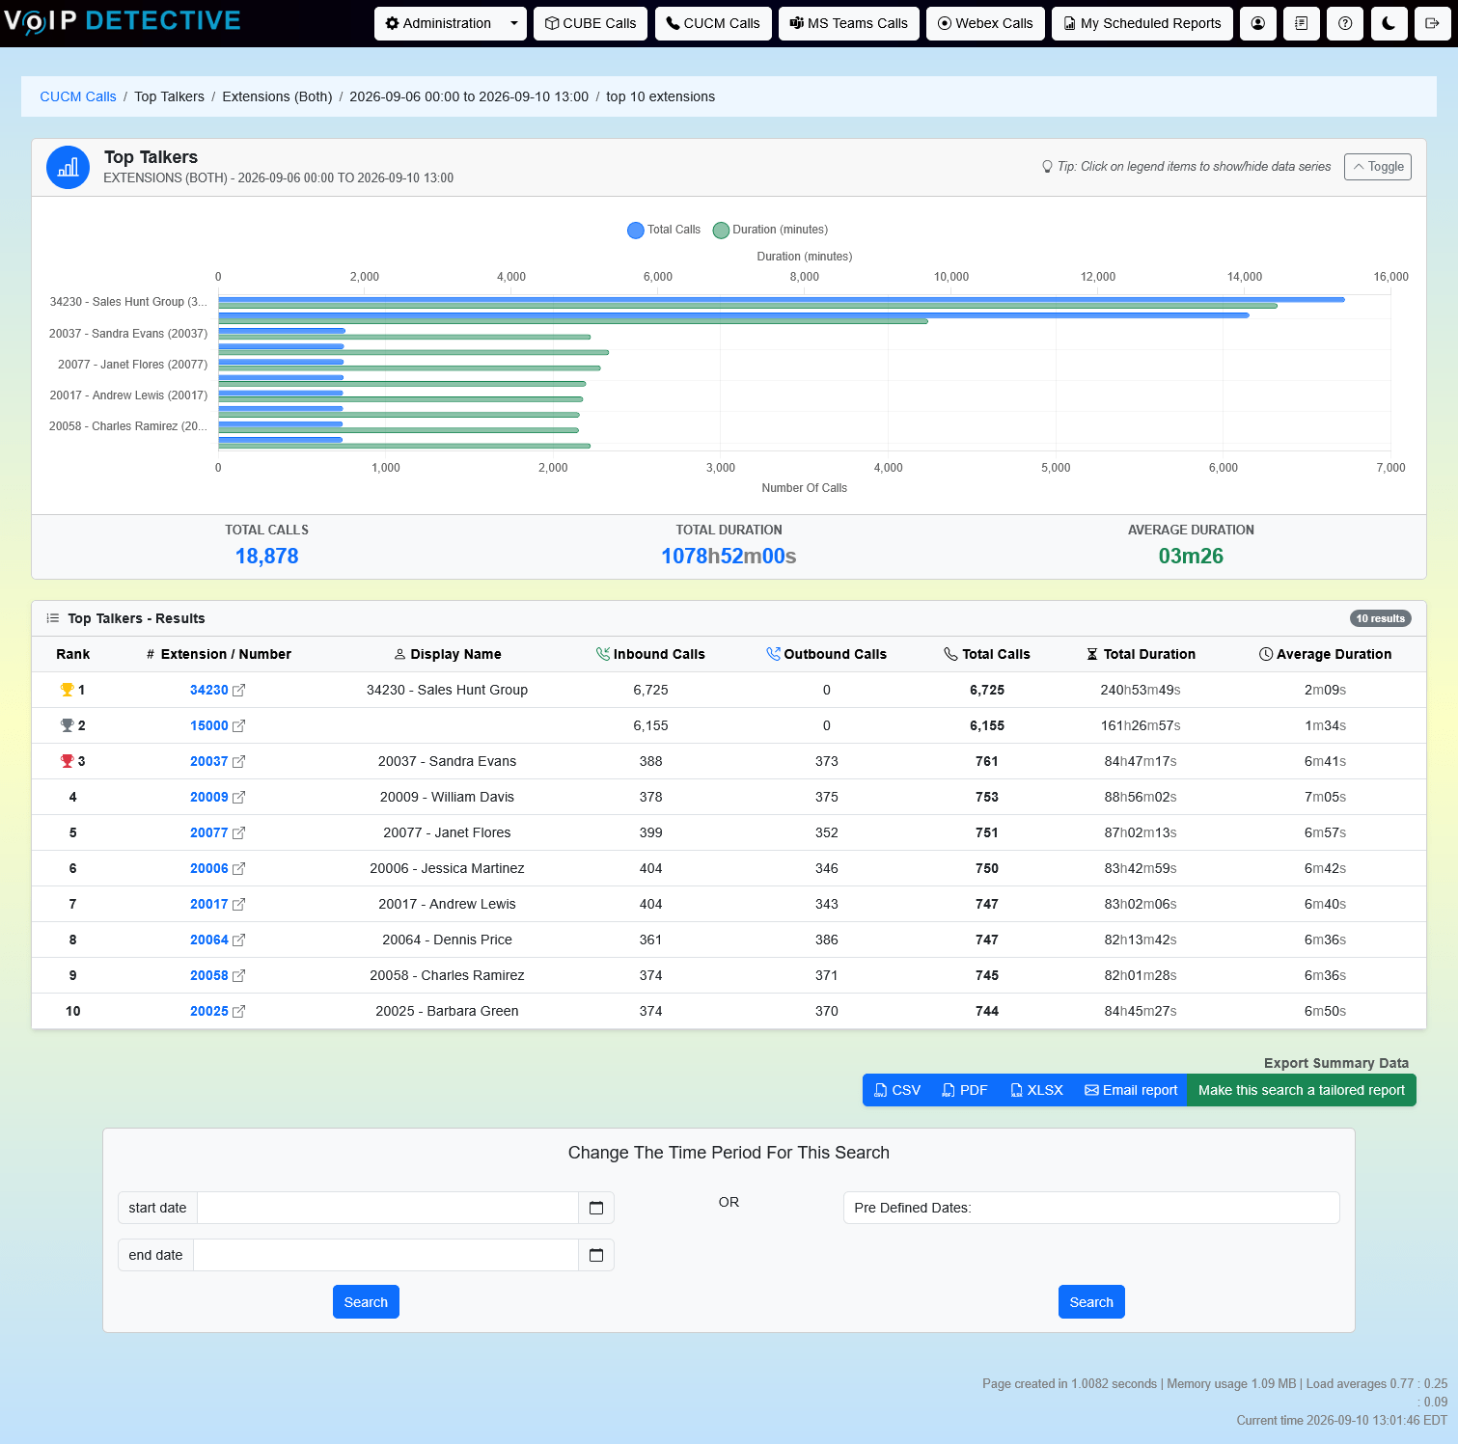Click the VoIP Detective logo

tap(122, 21)
